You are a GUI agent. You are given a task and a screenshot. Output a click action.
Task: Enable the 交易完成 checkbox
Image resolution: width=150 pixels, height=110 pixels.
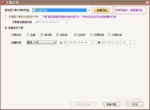pyautogui.click(x=91, y=35)
